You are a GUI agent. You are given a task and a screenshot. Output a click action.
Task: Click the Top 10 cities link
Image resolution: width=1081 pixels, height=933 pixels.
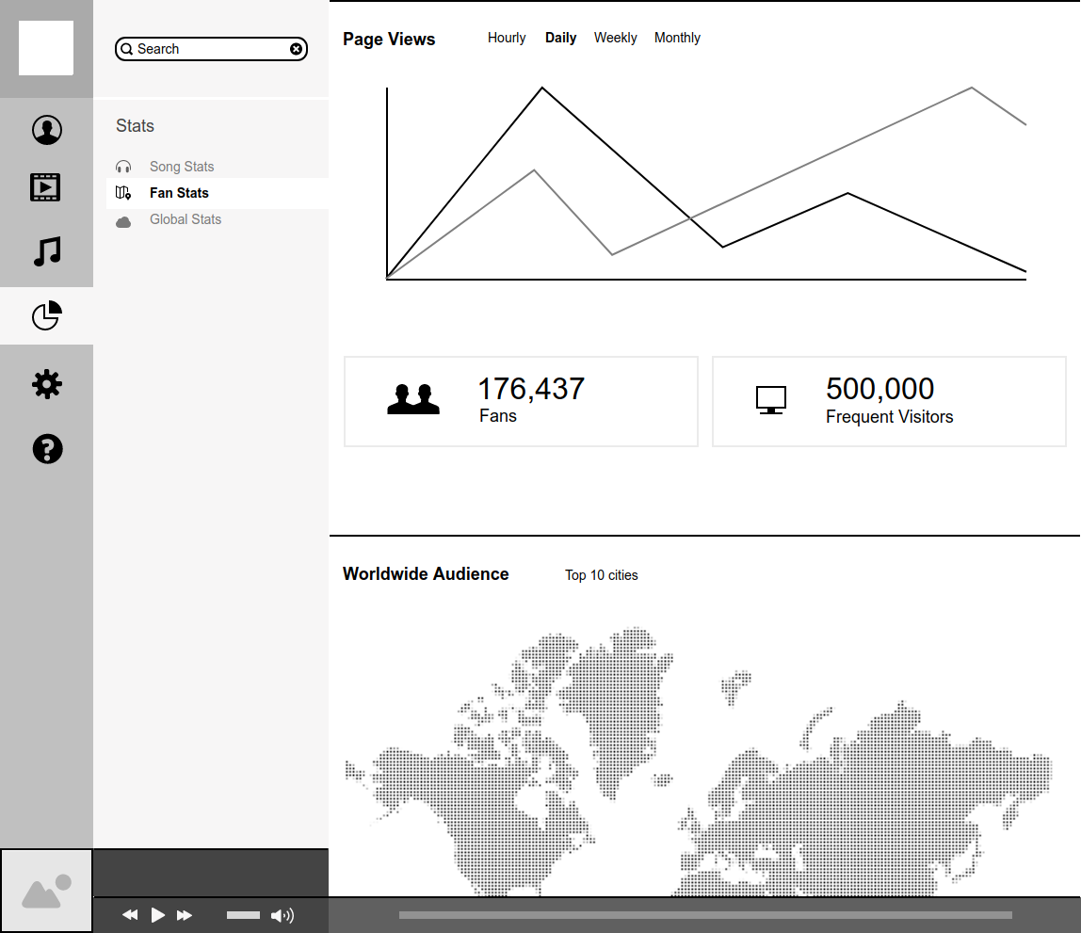coord(601,575)
